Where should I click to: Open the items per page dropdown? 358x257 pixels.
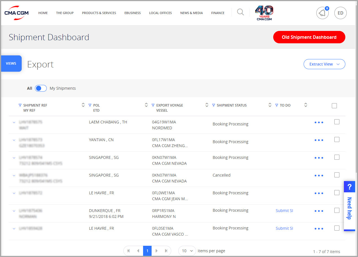click(187, 251)
